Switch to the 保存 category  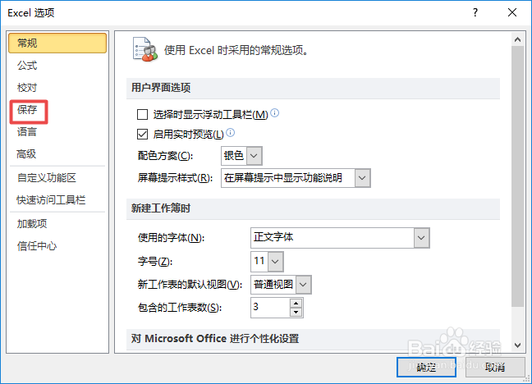tap(27, 109)
